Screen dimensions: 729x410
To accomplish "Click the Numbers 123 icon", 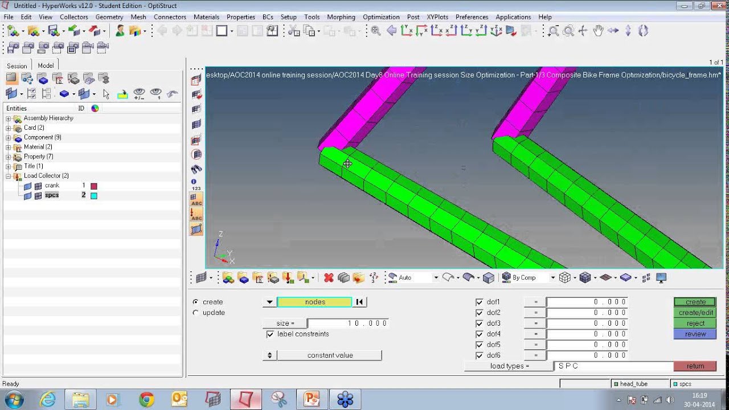I will tap(196, 184).
